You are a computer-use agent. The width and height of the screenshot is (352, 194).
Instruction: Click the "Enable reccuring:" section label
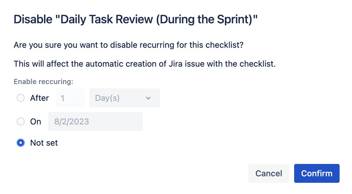pos(43,82)
